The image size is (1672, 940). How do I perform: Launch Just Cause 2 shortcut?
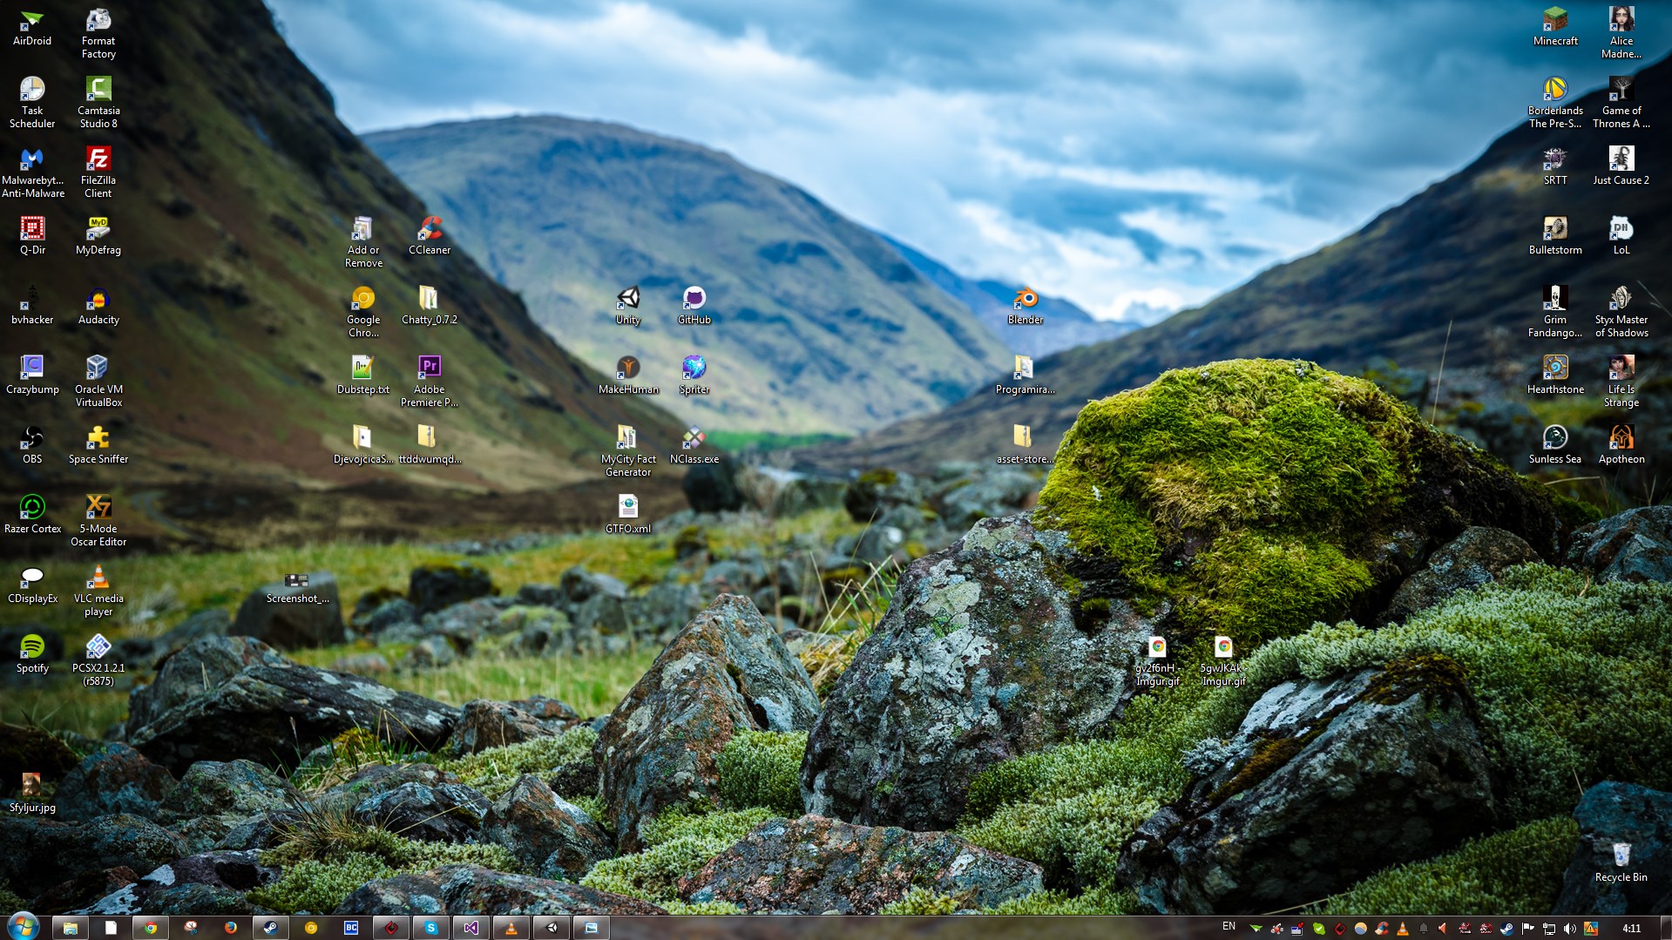tap(1621, 166)
